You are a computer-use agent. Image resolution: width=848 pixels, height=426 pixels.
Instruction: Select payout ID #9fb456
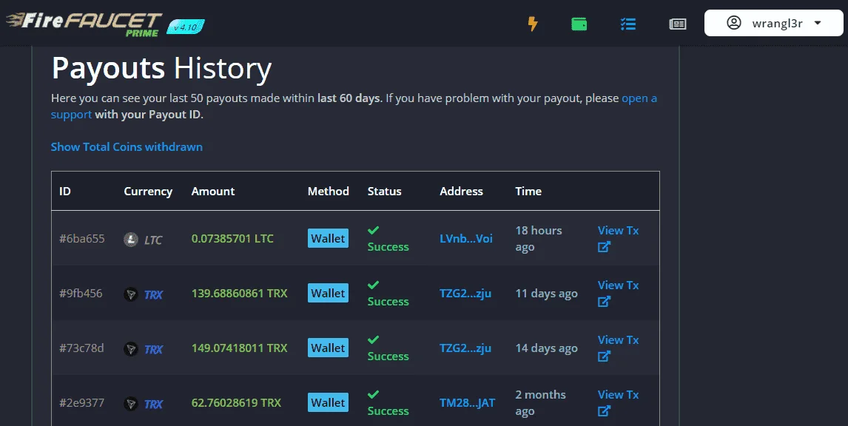coord(81,293)
